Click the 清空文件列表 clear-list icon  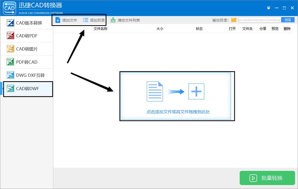[x=113, y=19]
